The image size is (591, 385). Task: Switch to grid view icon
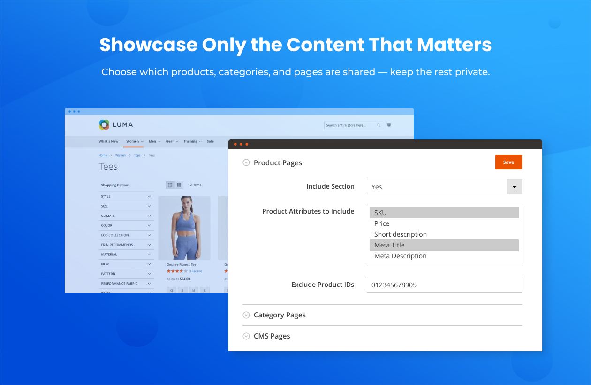[170, 185]
